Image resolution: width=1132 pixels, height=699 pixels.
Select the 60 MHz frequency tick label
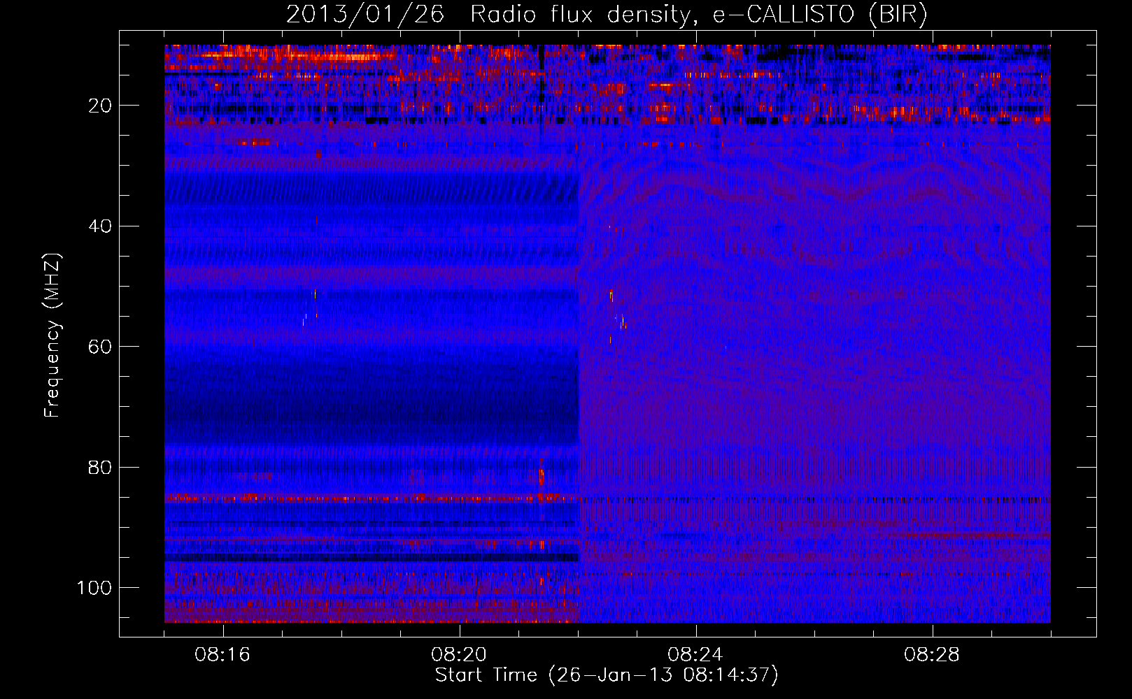click(101, 347)
